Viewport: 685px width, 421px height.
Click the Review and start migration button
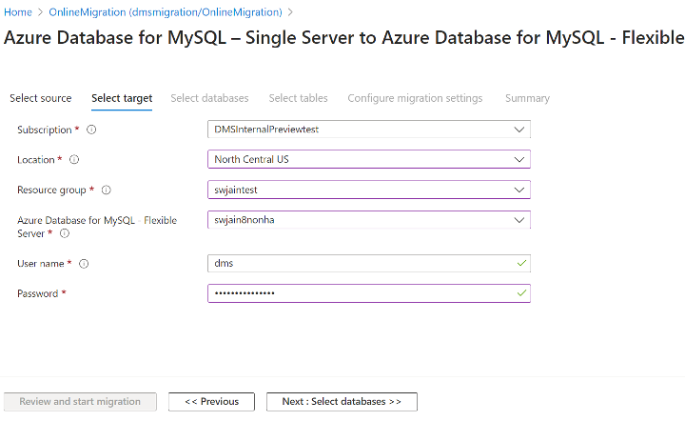[x=80, y=402]
